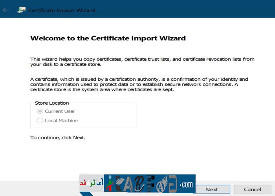The image size is (275, 196).
Task: Click empty space inside Store Location box
Action: 110,116
